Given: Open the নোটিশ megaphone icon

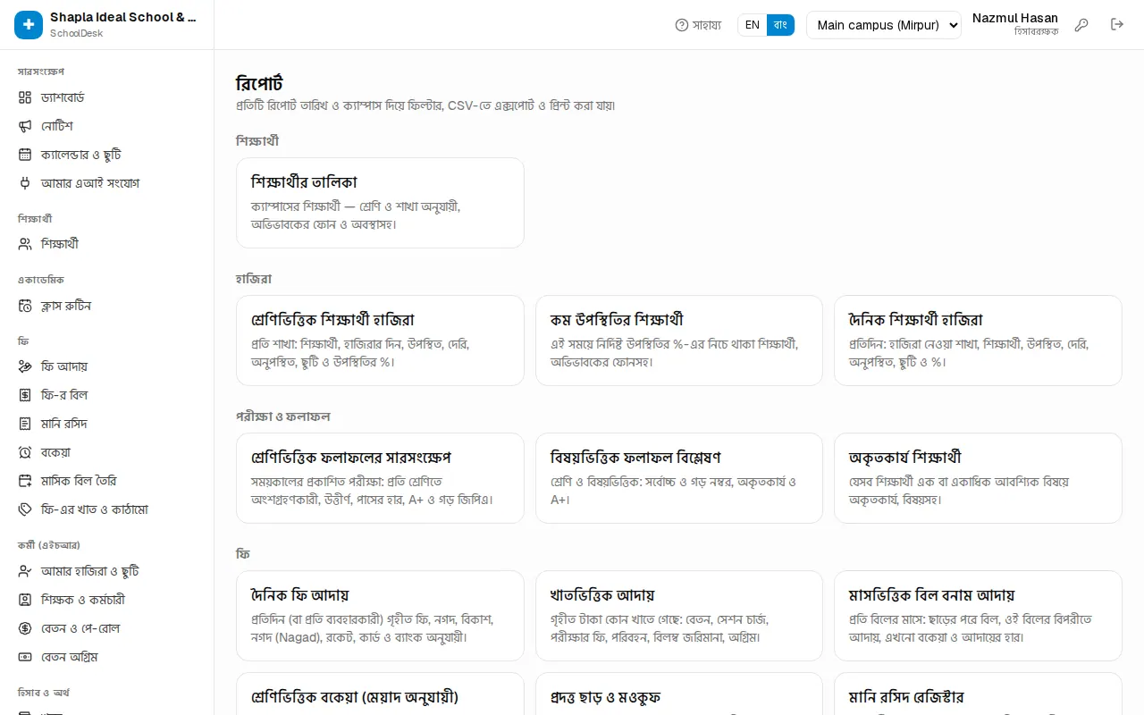Looking at the screenshot, I should [x=25, y=126].
